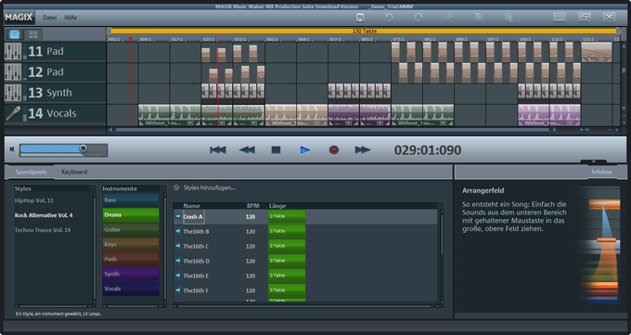Open the Infobox tab
Image resolution: width=631 pixels, height=335 pixels.
coord(601,172)
